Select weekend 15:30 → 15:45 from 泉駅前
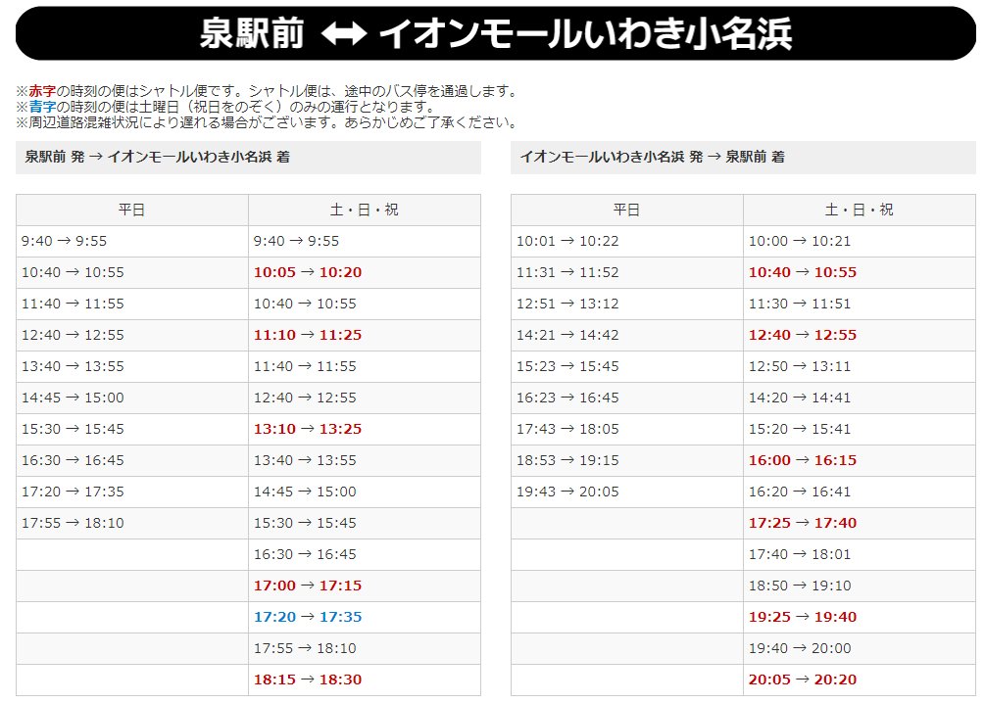This screenshot has width=985, height=703. coord(305,524)
